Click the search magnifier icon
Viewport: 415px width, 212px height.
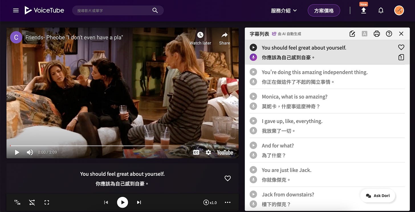click(155, 11)
